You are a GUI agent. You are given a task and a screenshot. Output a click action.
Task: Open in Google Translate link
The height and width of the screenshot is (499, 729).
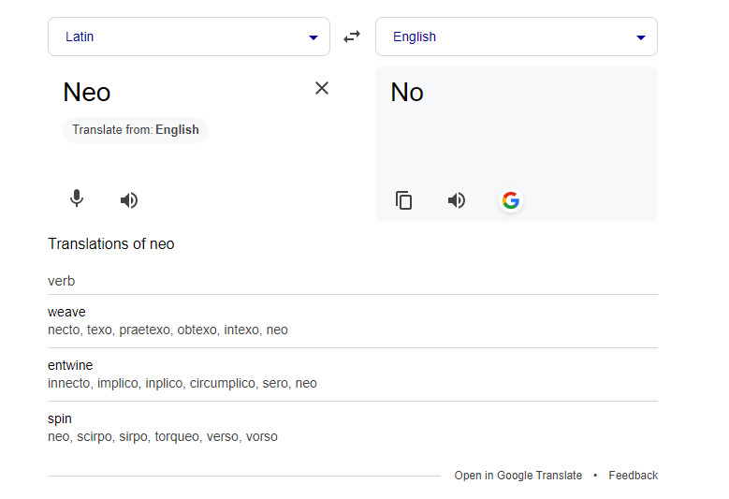(518, 476)
